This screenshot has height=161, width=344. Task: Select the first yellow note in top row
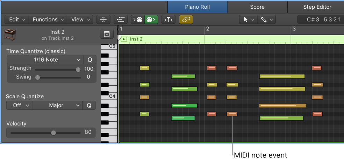tap(145, 68)
